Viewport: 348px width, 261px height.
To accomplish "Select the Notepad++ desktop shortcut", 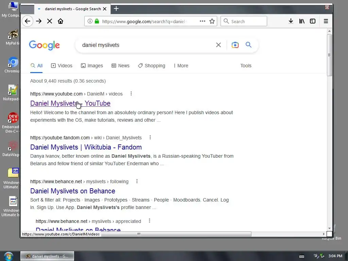I will coord(11,93).
